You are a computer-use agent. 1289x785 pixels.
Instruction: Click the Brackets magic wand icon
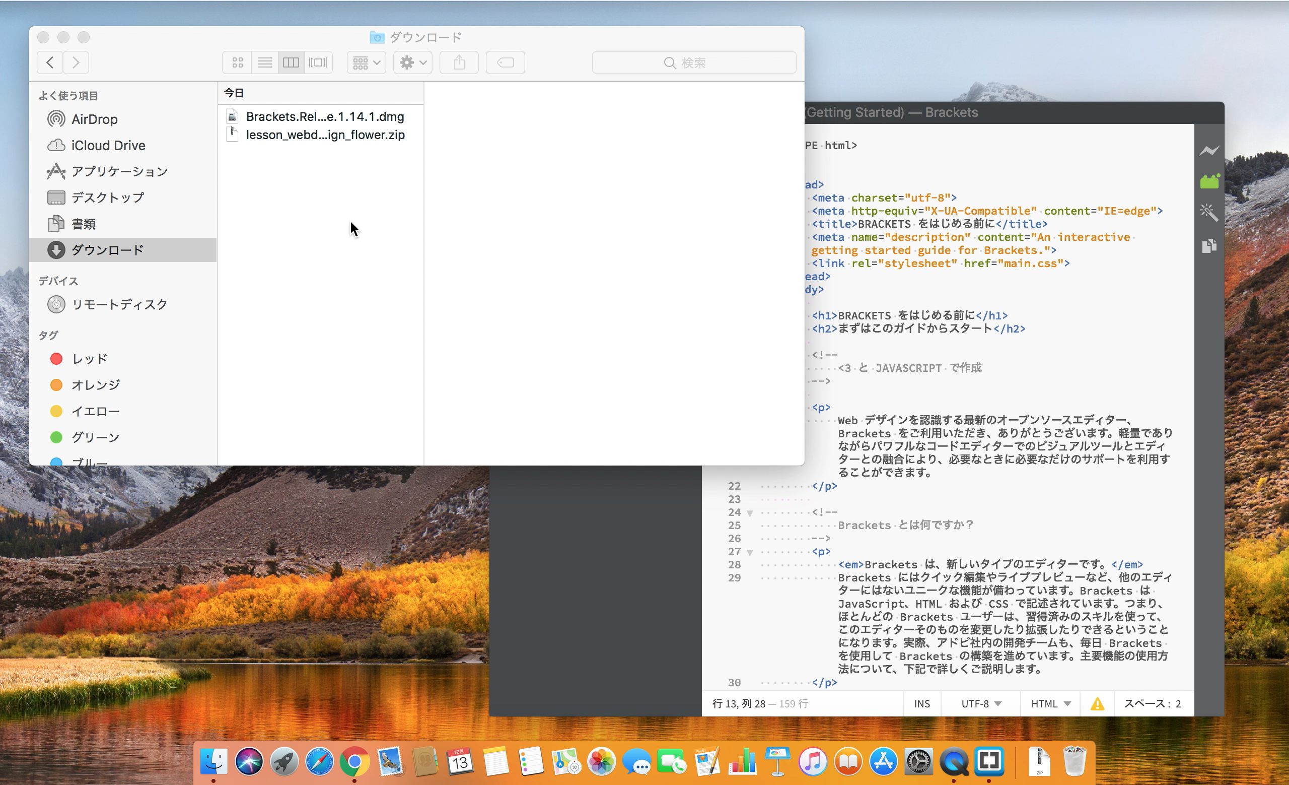[1209, 213]
